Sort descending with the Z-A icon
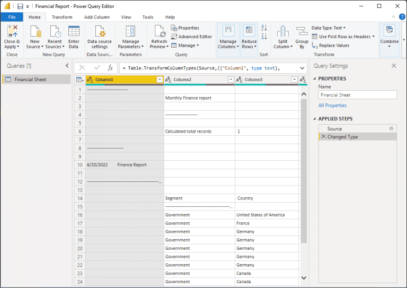 264,37
